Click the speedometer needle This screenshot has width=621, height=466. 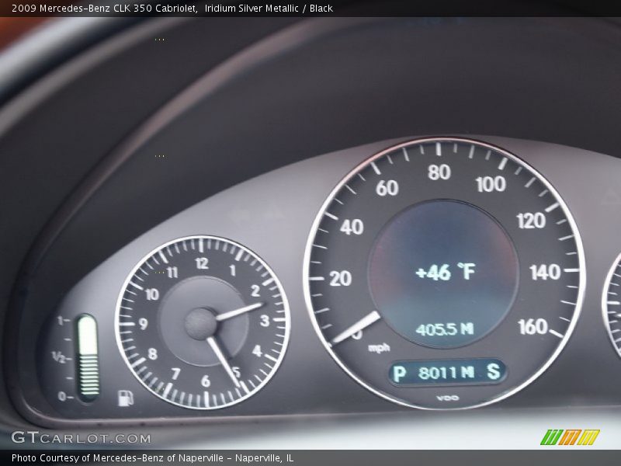tap(356, 327)
